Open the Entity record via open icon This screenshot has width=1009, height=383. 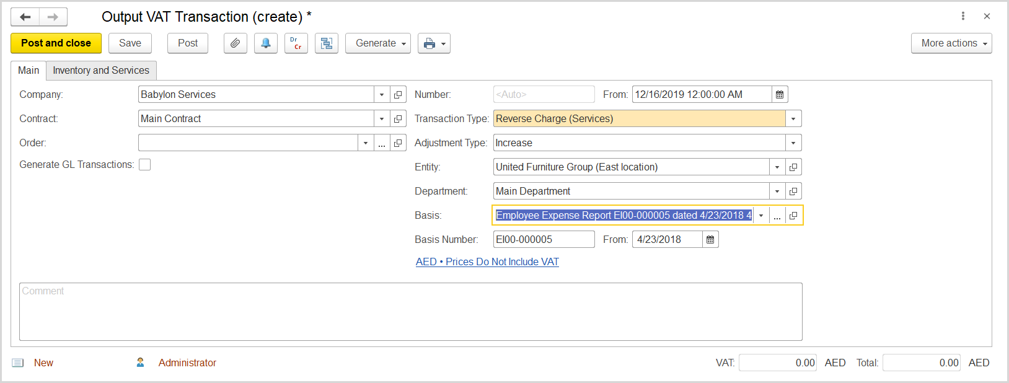click(793, 167)
